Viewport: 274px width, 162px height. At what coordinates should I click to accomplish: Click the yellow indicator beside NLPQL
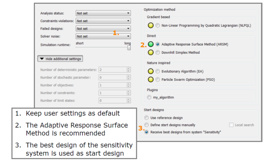point(151,25)
